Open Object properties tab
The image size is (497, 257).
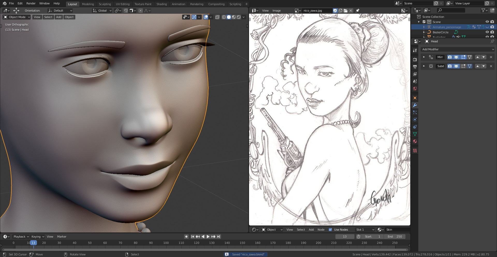(x=415, y=98)
